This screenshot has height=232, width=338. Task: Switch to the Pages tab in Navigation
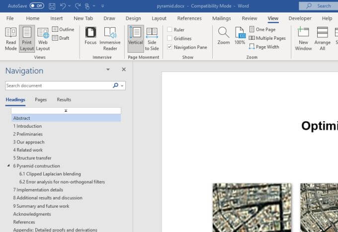[41, 100]
